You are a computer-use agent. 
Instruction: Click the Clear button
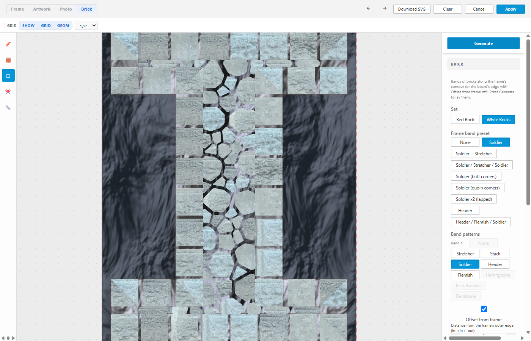448,9
